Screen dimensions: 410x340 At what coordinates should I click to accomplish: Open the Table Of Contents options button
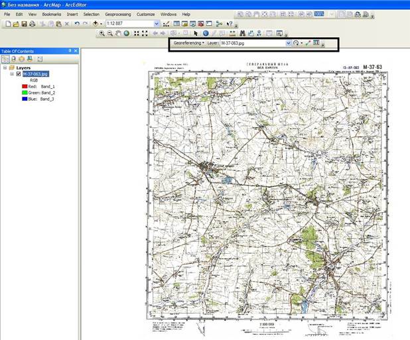[x=40, y=59]
